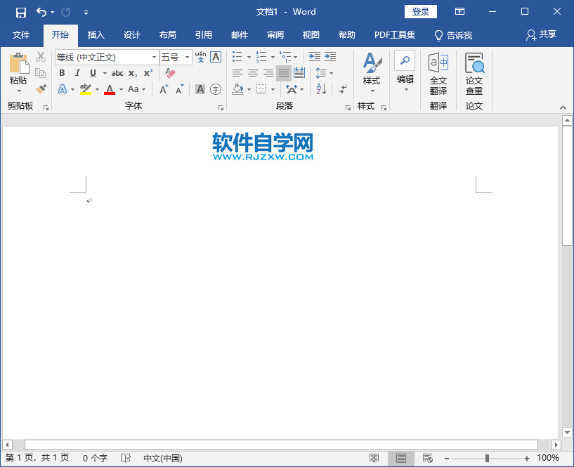Viewport: 574px width, 467px height.
Task: Toggle italic formatting
Action: click(x=77, y=73)
